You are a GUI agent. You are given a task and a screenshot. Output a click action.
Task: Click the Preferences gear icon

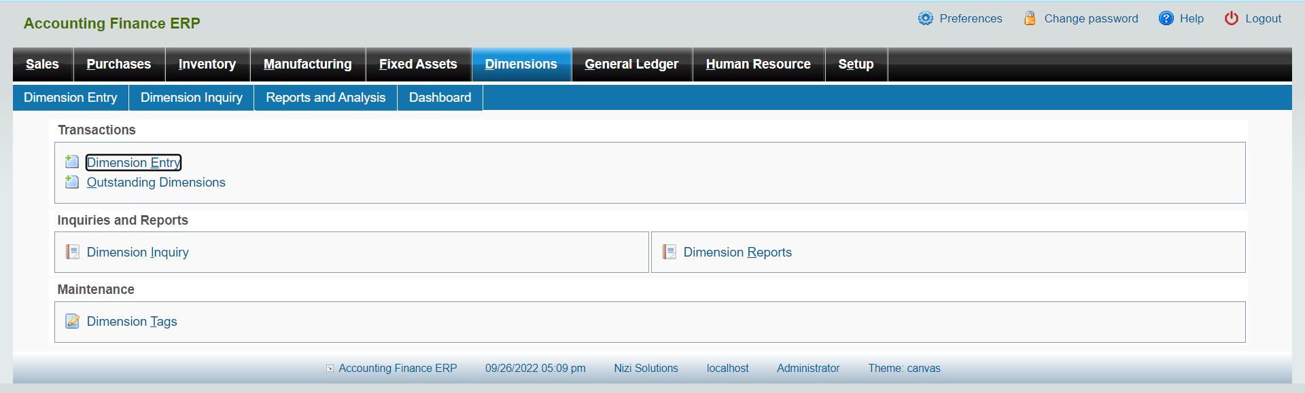(925, 18)
